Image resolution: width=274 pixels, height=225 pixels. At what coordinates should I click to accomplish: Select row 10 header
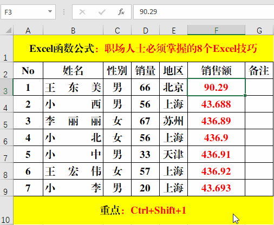click(x=6, y=210)
